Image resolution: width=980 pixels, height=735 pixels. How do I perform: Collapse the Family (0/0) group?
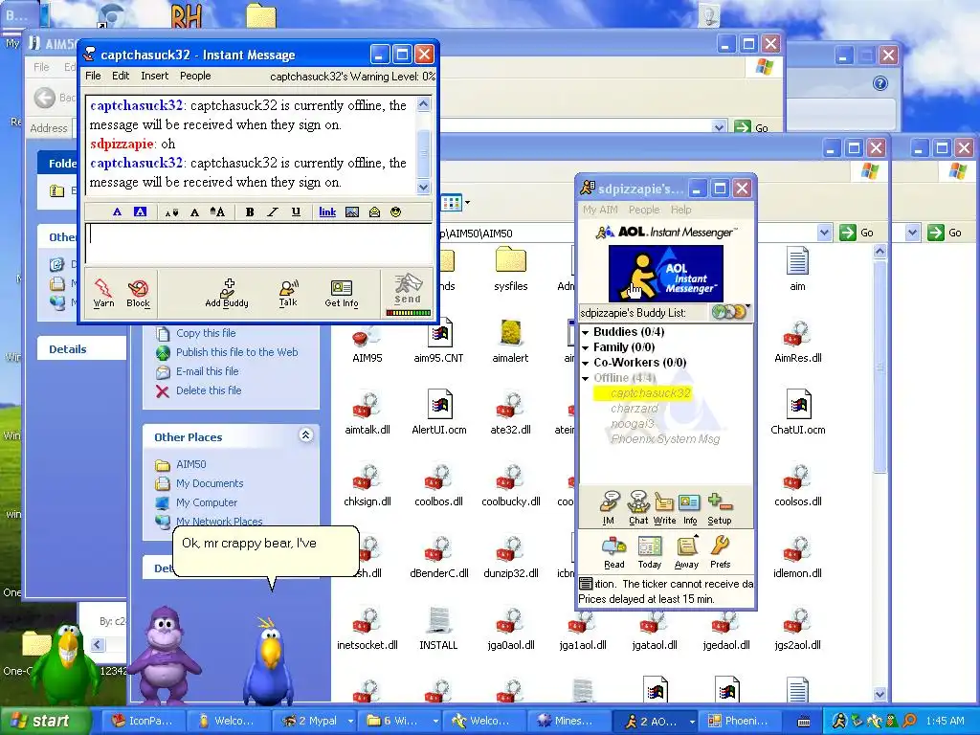(x=586, y=347)
